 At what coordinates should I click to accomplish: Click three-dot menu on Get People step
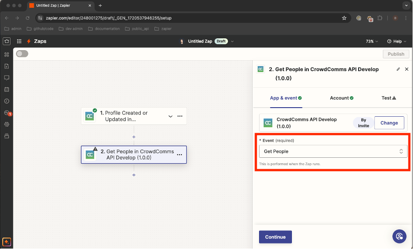tap(180, 155)
